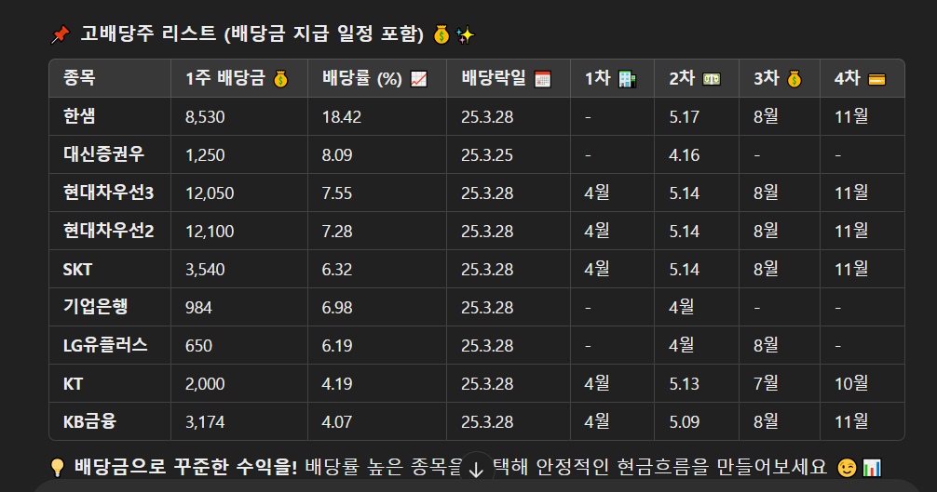The width and height of the screenshot is (937, 492).
Task: Click the money bag icon in 1주 배당금 header
Action: [x=280, y=79]
